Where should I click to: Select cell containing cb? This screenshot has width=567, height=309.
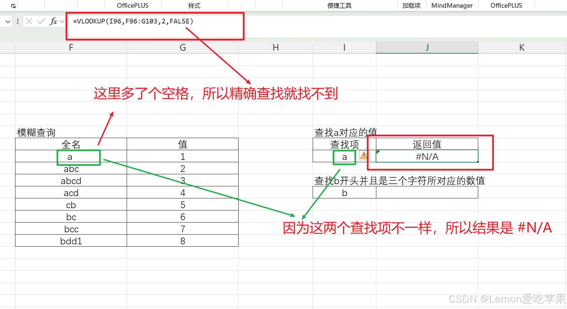pos(71,204)
